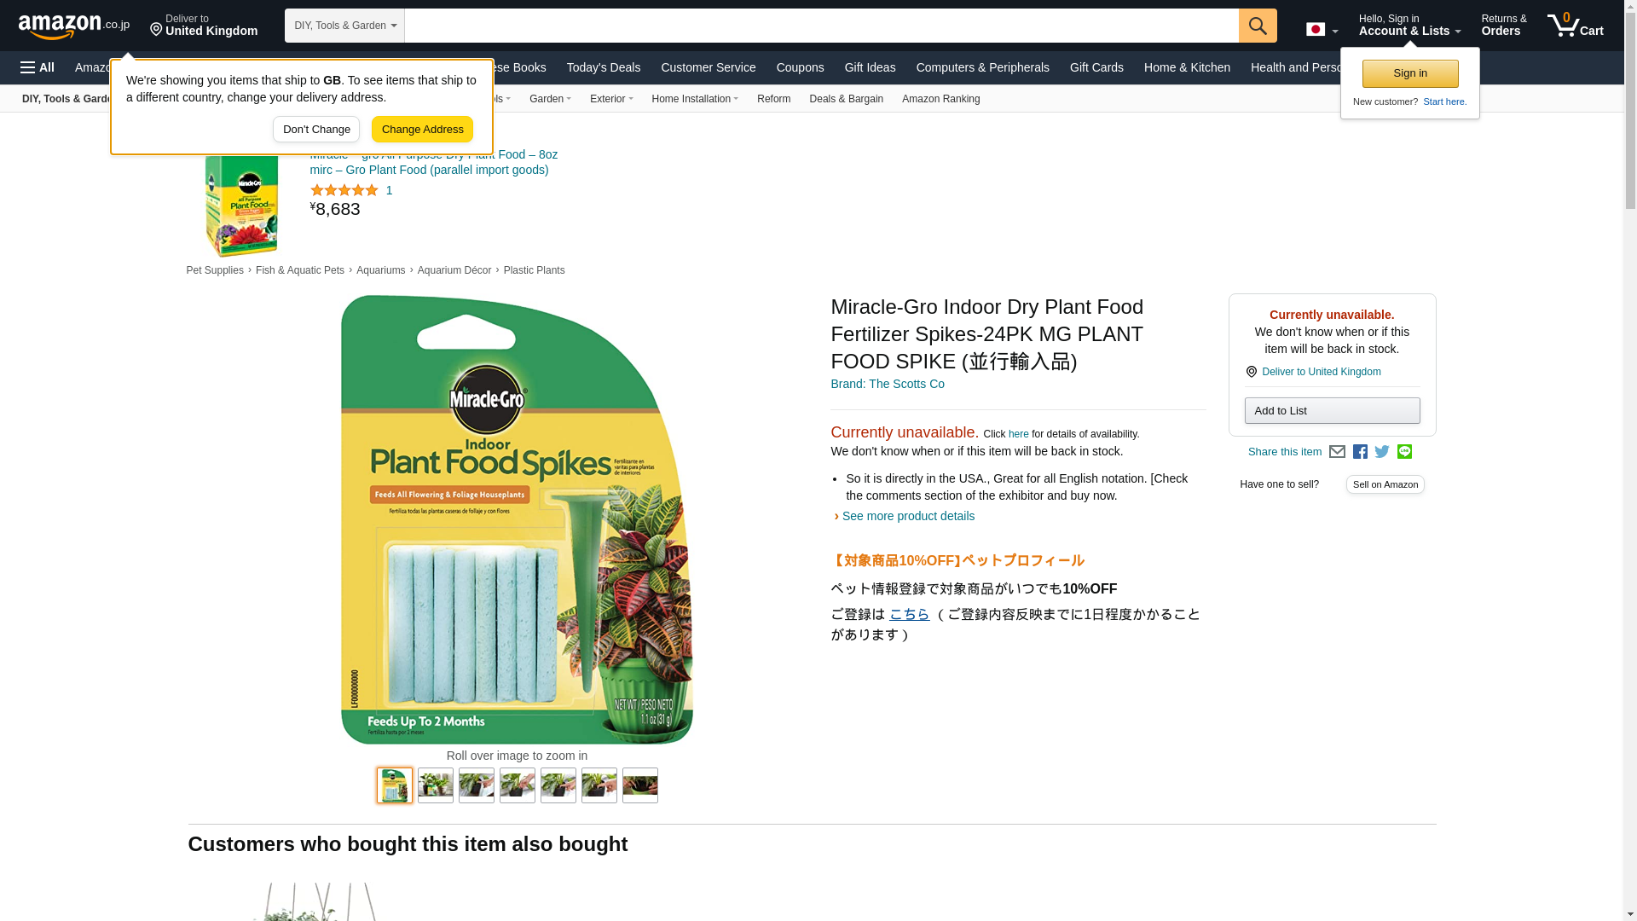Viewport: 1637px width, 921px height.
Task: Share this item on LINE
Action: click(1404, 452)
